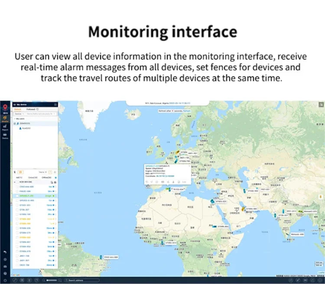Open more options on green highlighted device row
The height and width of the screenshot is (284, 325).
point(55,196)
